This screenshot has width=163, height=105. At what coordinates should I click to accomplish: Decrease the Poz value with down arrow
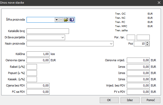(147, 45)
